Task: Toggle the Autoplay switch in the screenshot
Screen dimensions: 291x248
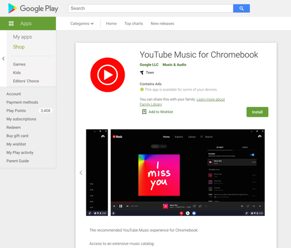Action: 252,155
